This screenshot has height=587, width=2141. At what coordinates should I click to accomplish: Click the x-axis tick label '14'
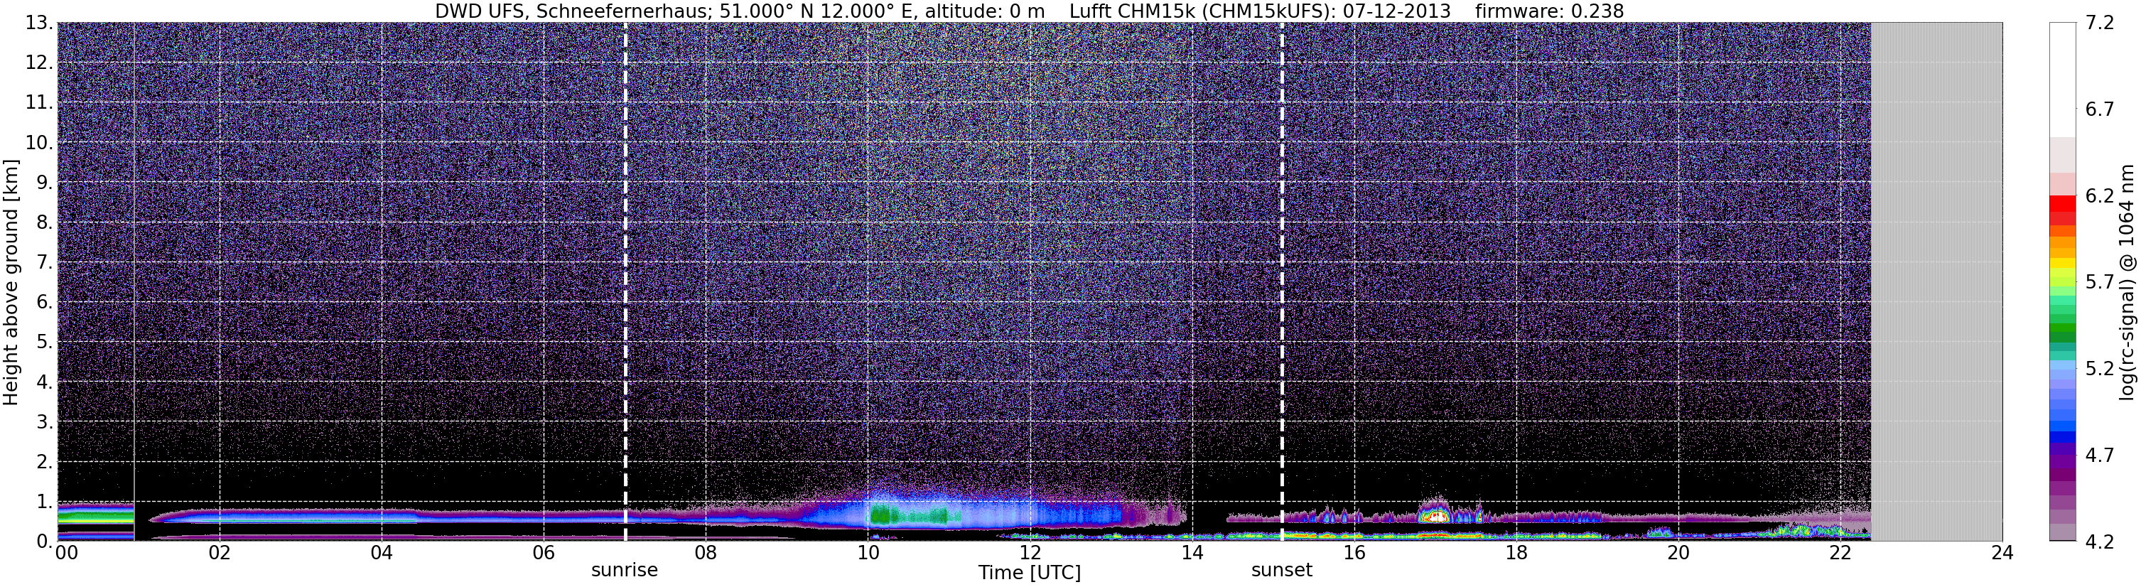tap(1192, 553)
